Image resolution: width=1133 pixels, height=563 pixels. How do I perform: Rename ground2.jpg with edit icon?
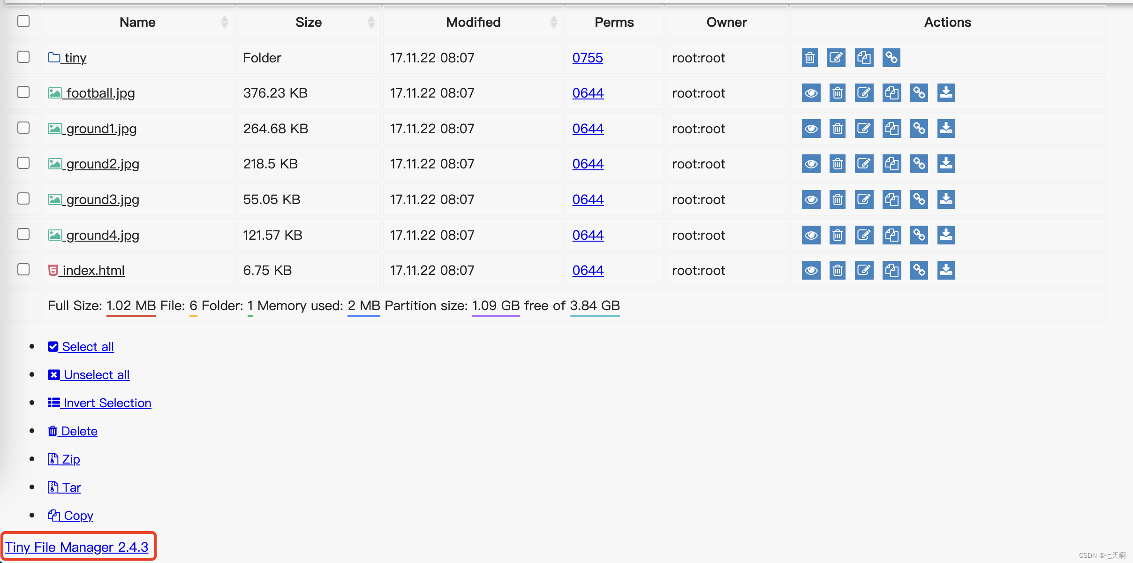pos(864,164)
